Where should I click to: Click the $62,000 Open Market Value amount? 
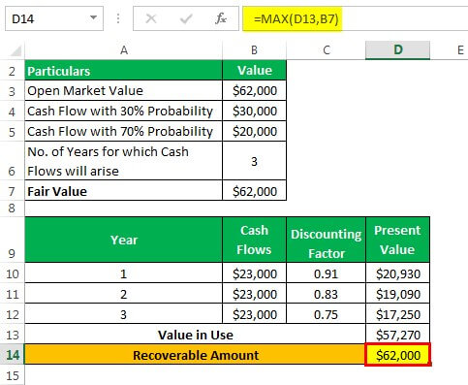(x=254, y=91)
